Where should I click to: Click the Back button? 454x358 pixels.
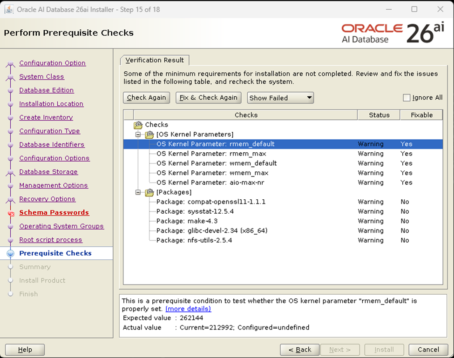point(300,350)
